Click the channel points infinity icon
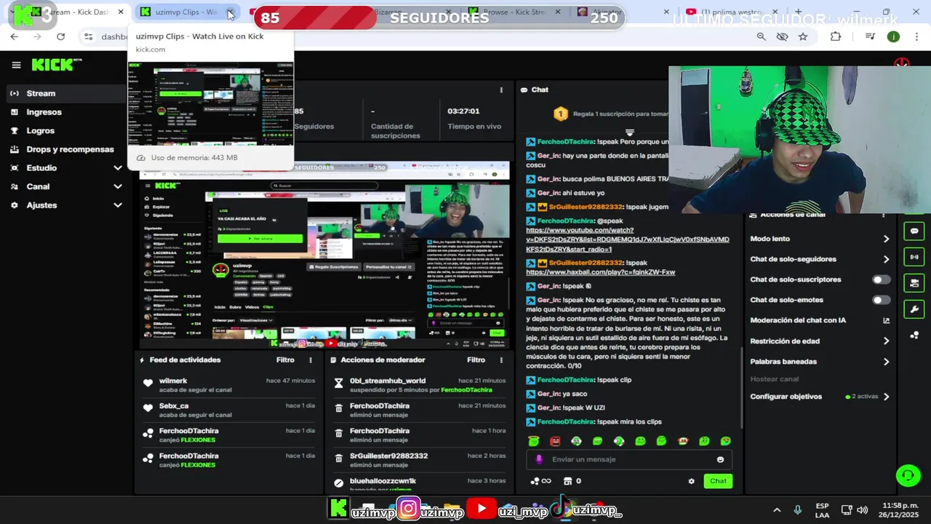Image resolution: width=931 pixels, height=524 pixels. (x=540, y=481)
